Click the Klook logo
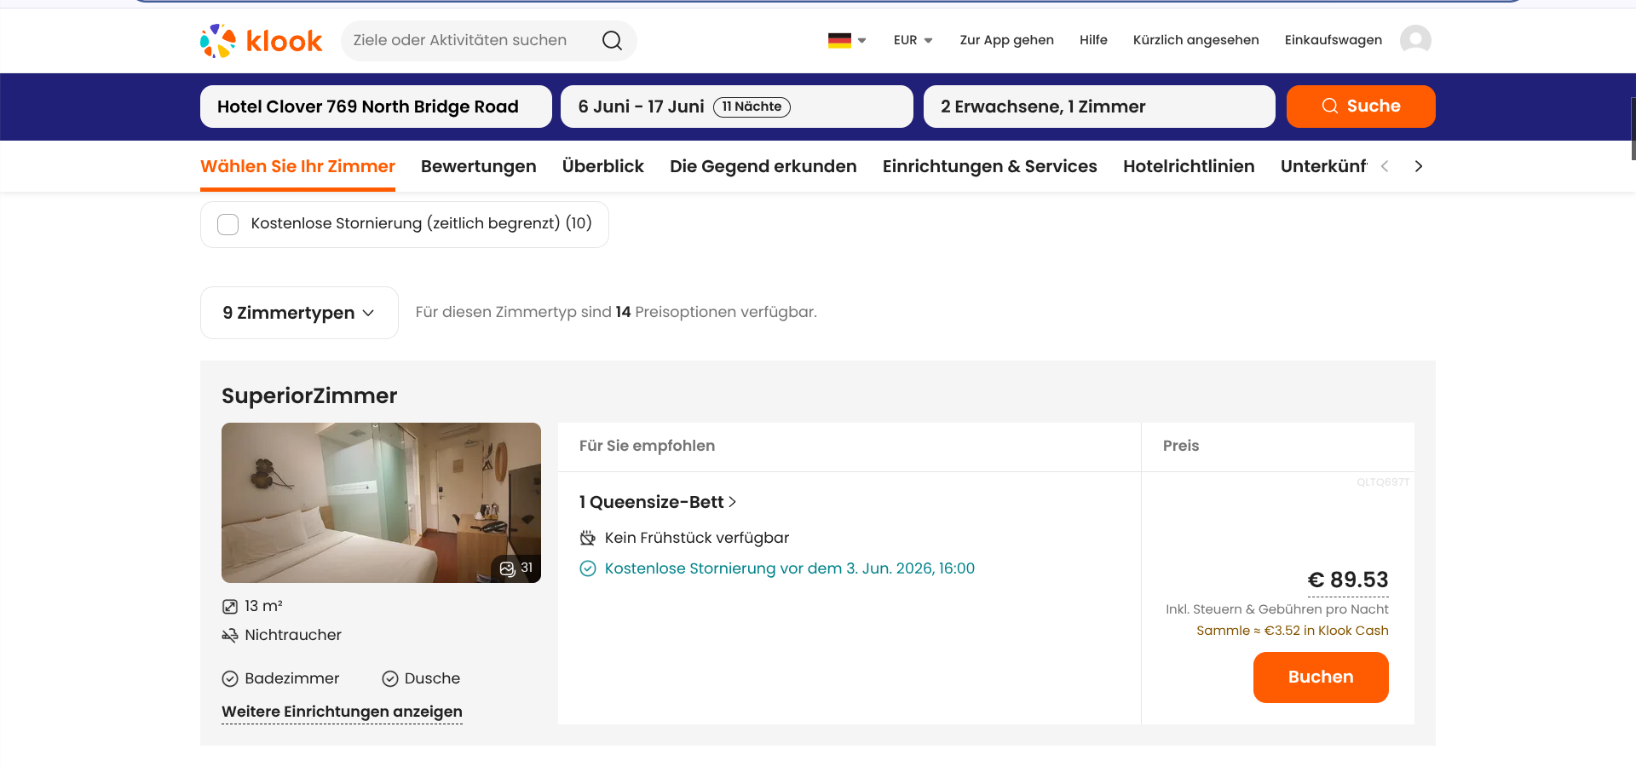Viewport: 1636px width, 767px height. tap(262, 41)
